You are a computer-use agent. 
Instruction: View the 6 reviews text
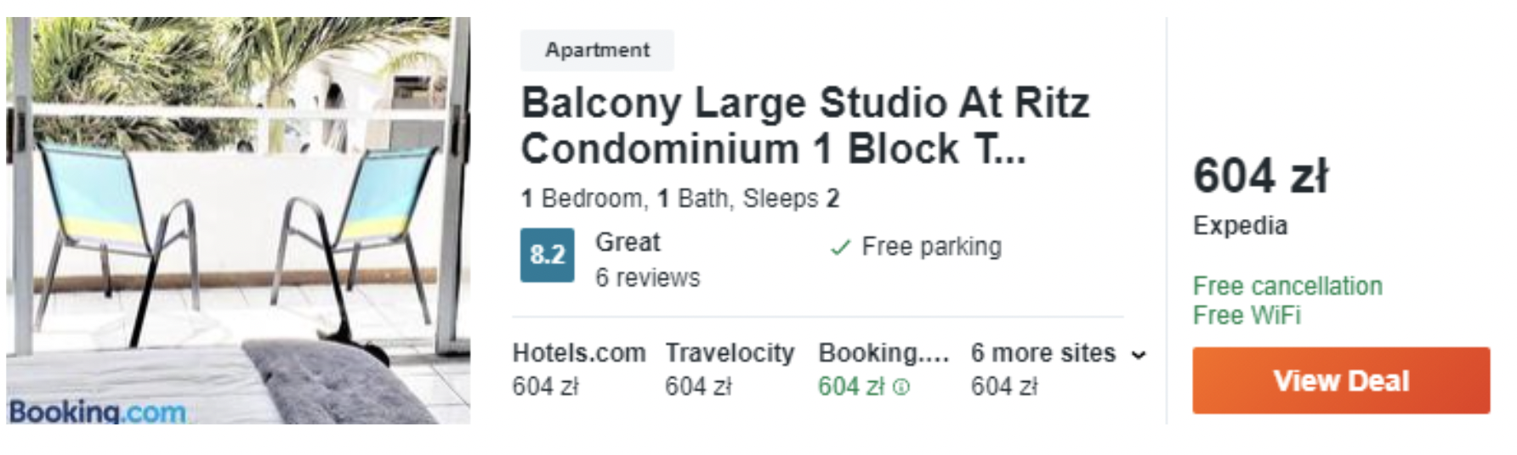coord(647,278)
